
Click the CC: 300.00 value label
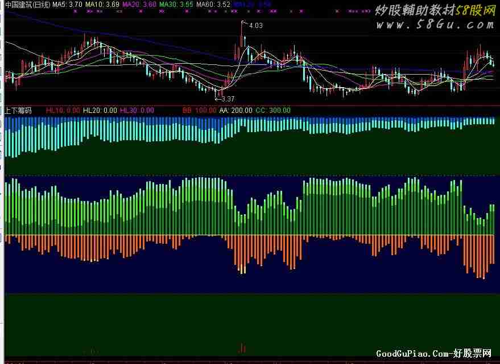tap(273, 111)
